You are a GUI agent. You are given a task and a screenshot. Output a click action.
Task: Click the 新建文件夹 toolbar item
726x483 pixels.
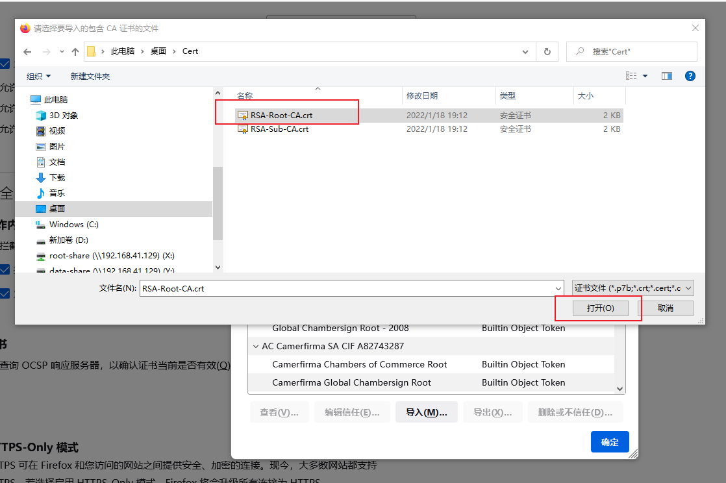point(90,77)
